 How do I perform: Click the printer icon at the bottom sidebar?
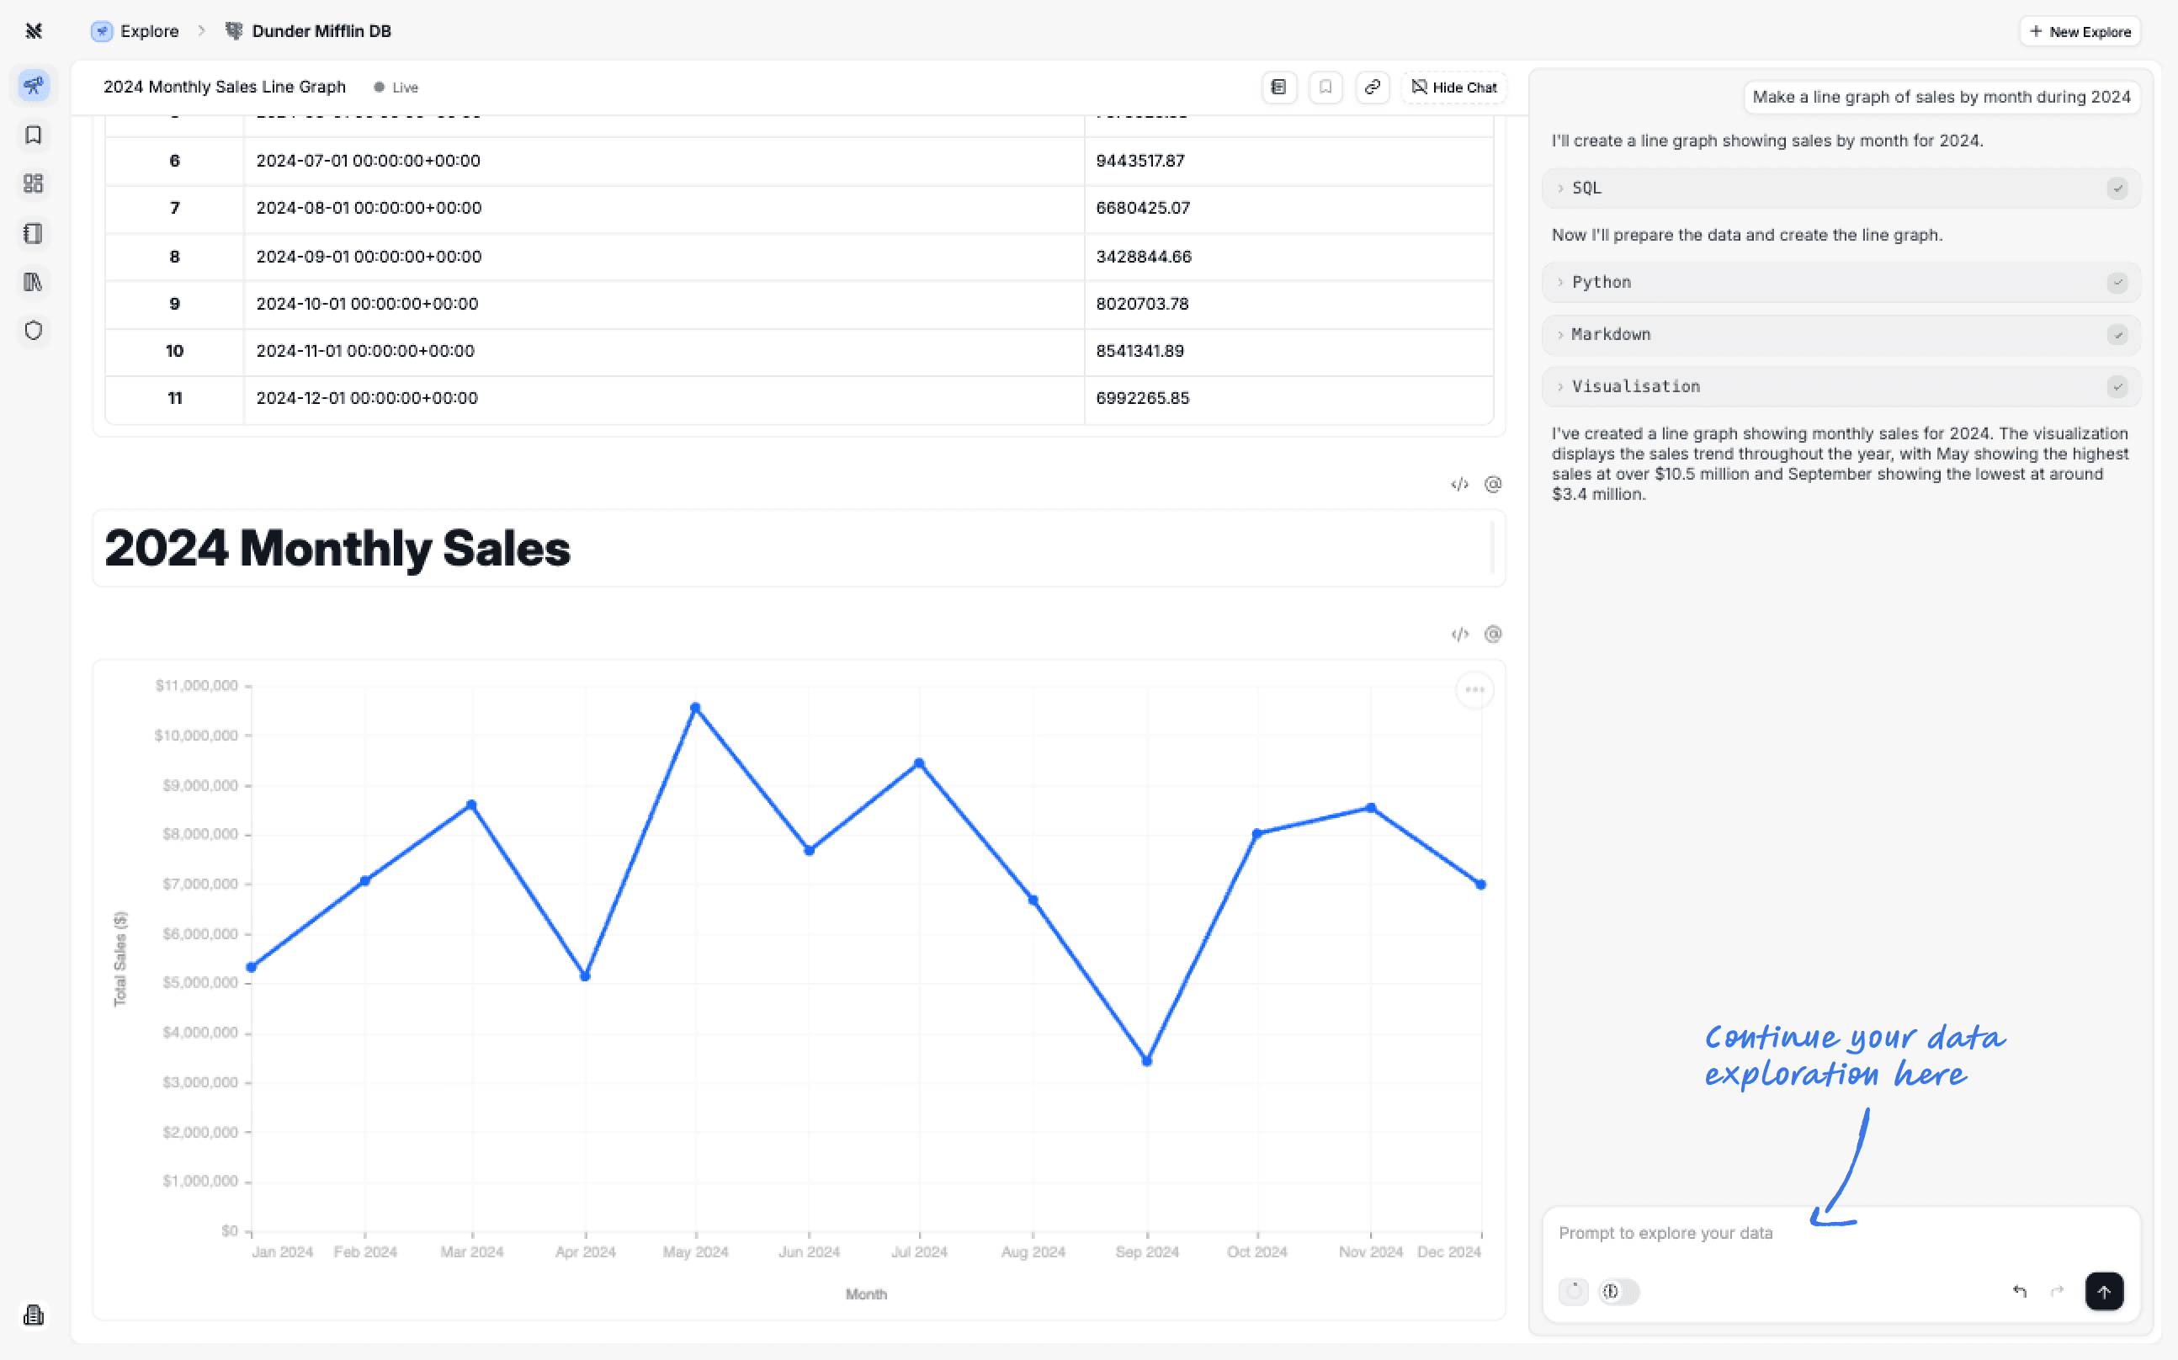click(34, 1315)
